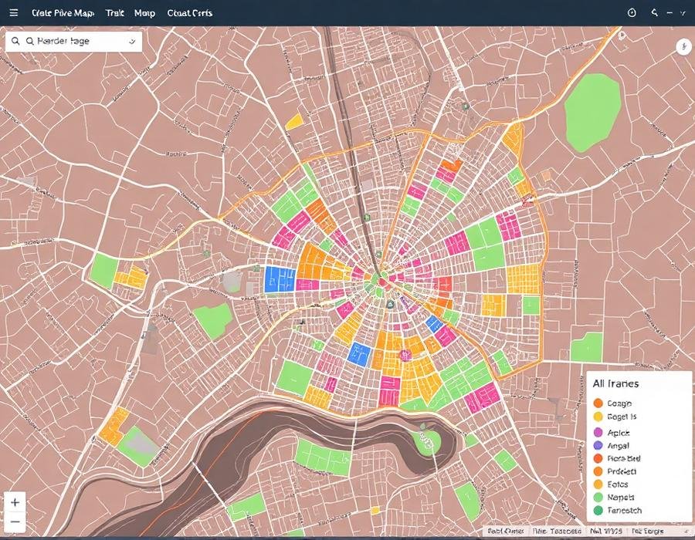Click pink circular marker on the southern orange blocks
The height and width of the screenshot is (540, 695).
405,355
